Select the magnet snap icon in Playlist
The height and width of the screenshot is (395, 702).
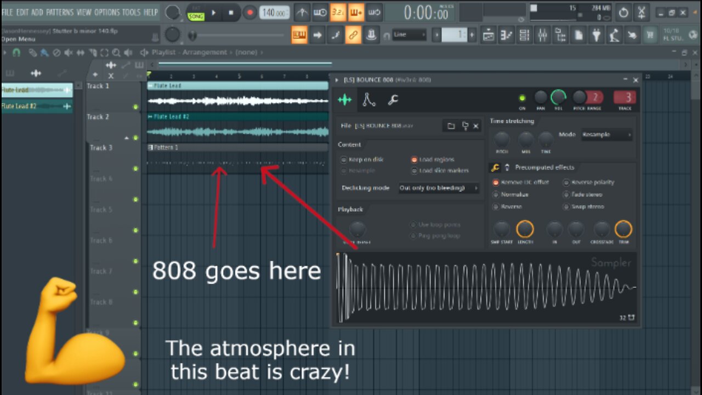click(x=16, y=53)
